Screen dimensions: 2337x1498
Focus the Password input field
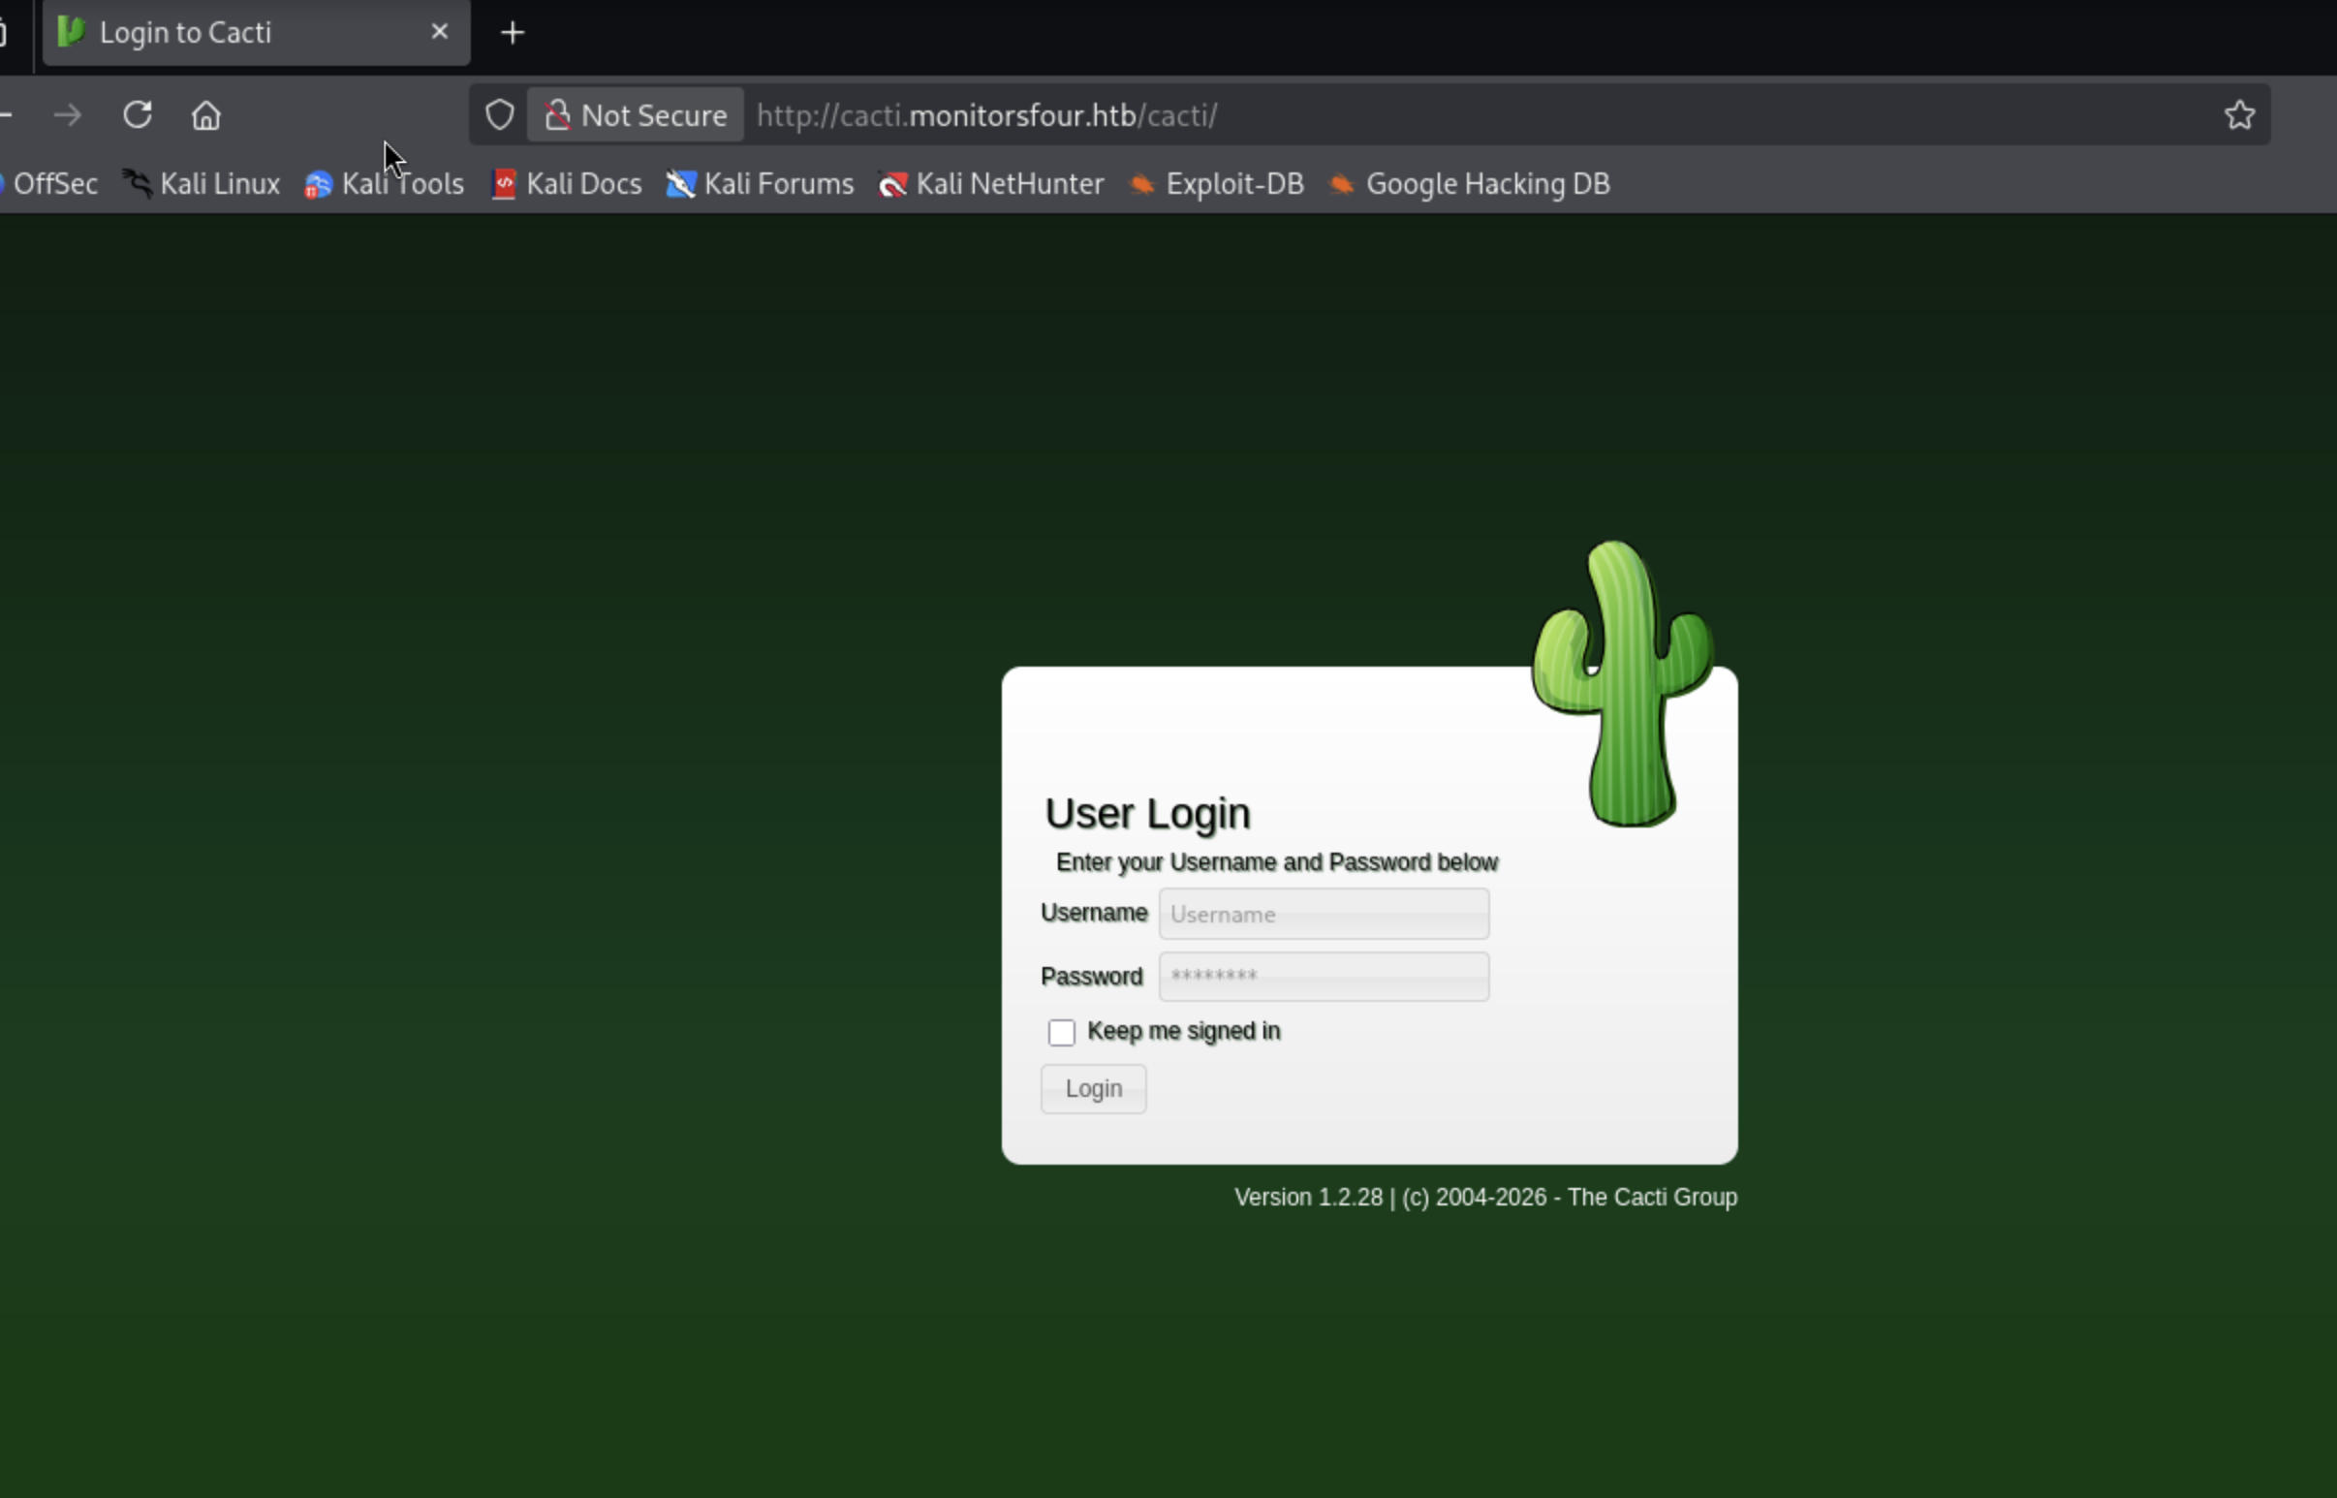pyautogui.click(x=1324, y=976)
